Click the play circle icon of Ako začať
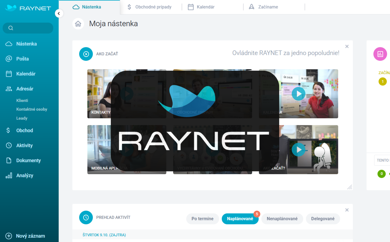Viewport: 390px width, 242px height. [86, 54]
